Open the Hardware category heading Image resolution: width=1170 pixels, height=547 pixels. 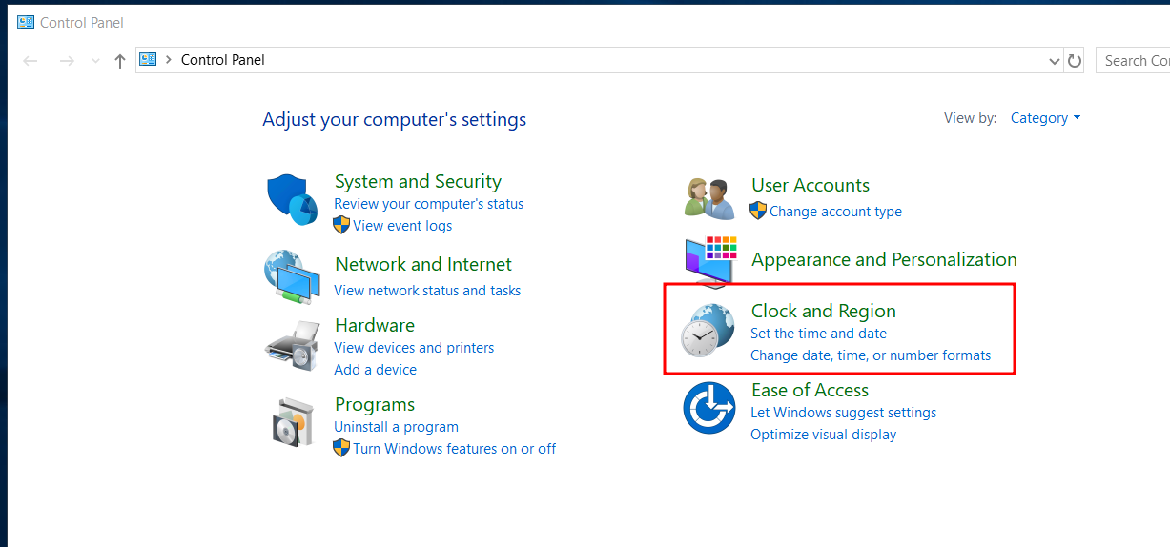(x=375, y=325)
